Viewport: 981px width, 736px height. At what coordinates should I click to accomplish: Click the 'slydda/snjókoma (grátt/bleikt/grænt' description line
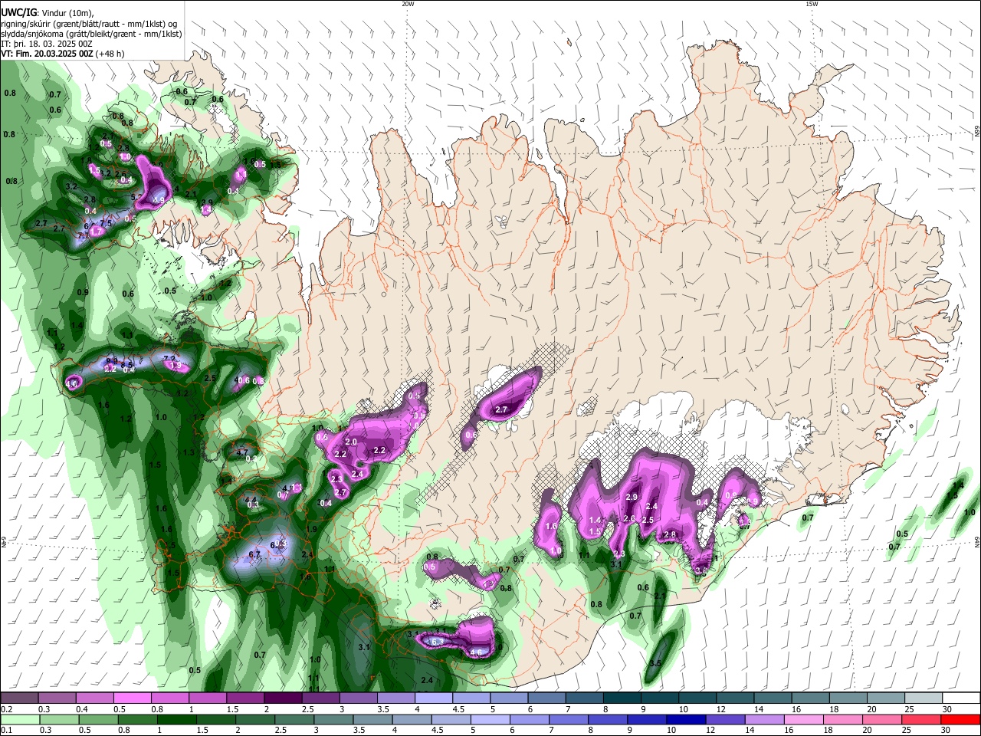92,34
